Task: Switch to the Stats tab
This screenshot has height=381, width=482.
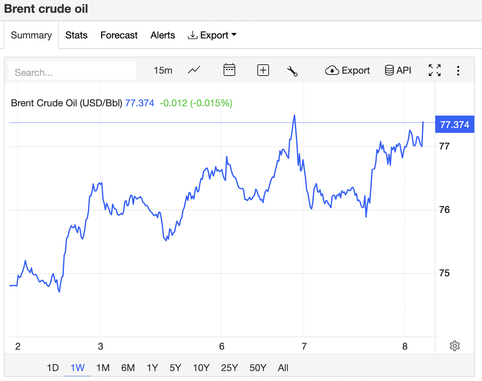Action: pos(76,35)
